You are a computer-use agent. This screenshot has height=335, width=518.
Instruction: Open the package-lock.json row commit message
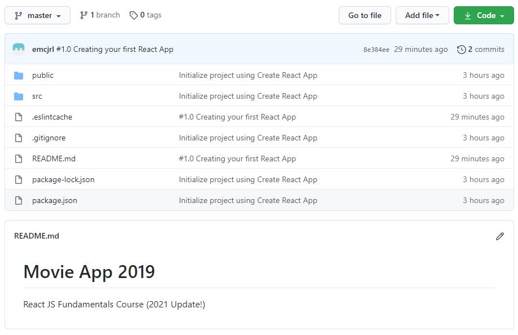(248, 179)
